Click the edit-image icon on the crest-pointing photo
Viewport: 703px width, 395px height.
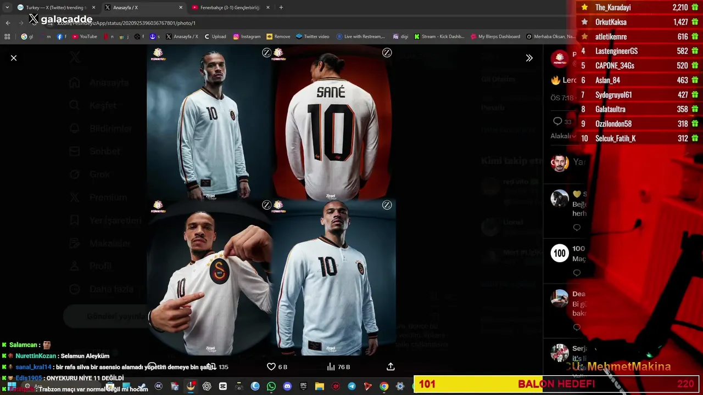pyautogui.click(x=266, y=205)
